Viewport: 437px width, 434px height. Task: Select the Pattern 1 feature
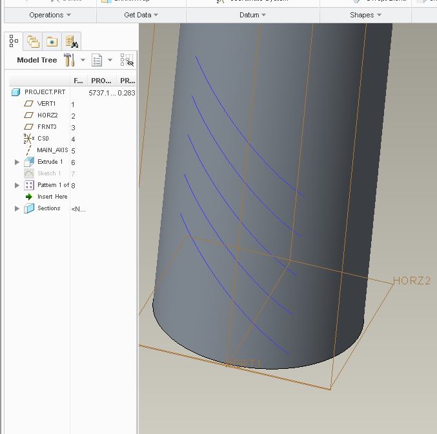pos(53,185)
